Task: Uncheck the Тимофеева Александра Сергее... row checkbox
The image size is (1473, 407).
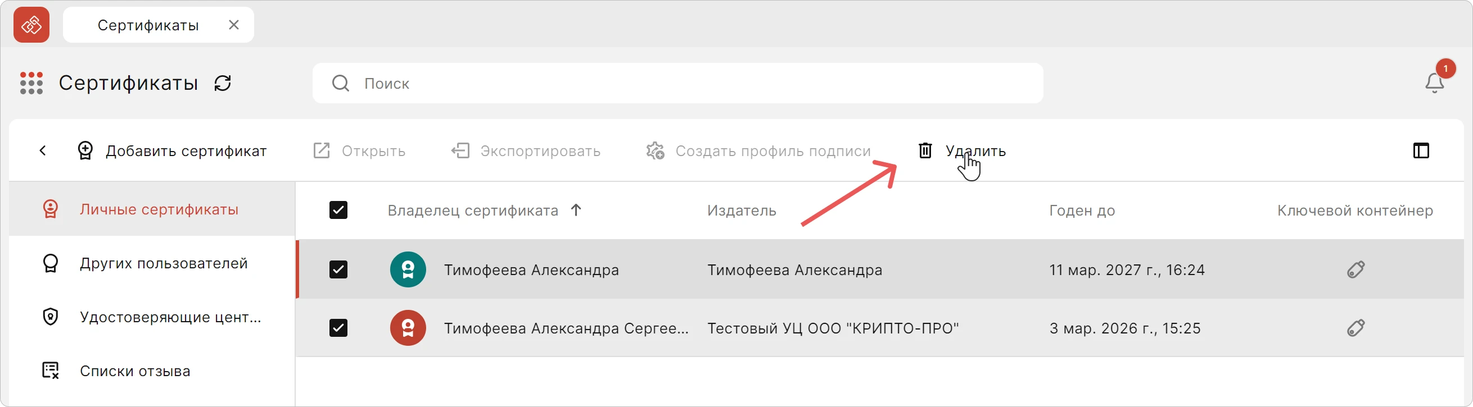Action: tap(338, 328)
